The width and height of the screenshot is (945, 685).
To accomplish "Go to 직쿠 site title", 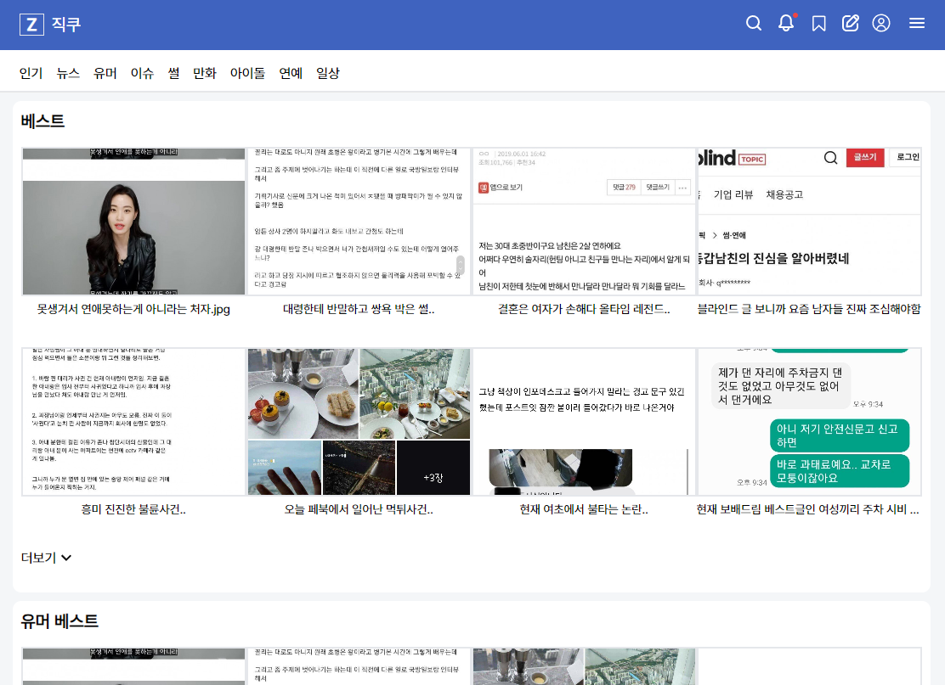I will pos(65,25).
